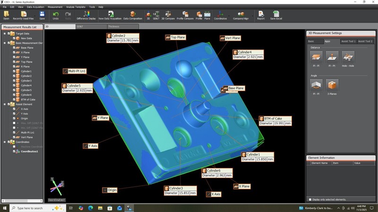Open the Coordinates tool

click(220, 16)
